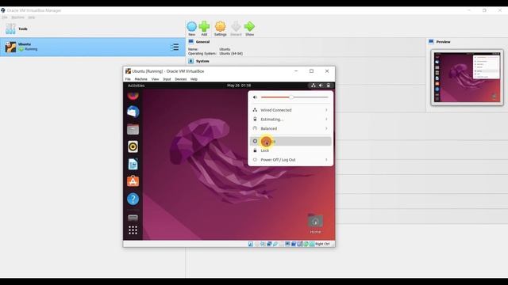Click Activities in Ubuntu top bar
Screen dimensions: 508x285
point(136,85)
